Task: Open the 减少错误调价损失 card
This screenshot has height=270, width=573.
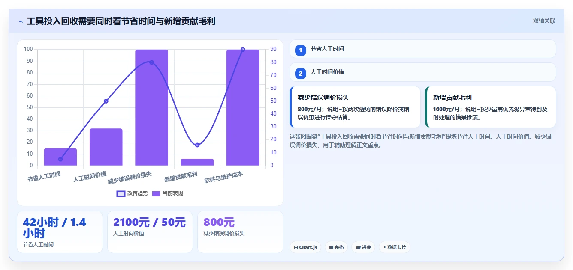Action: 355,107
